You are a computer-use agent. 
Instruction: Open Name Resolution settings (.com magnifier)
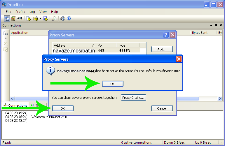click(x=20, y=18)
